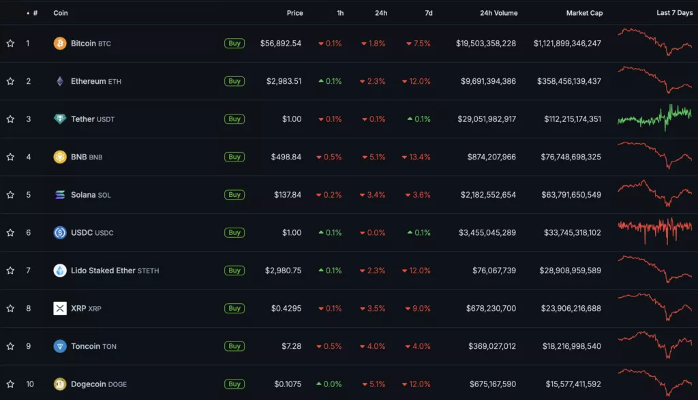This screenshot has height=400, width=698.
Task: Click the Buy button for Ethereum
Action: click(x=234, y=81)
